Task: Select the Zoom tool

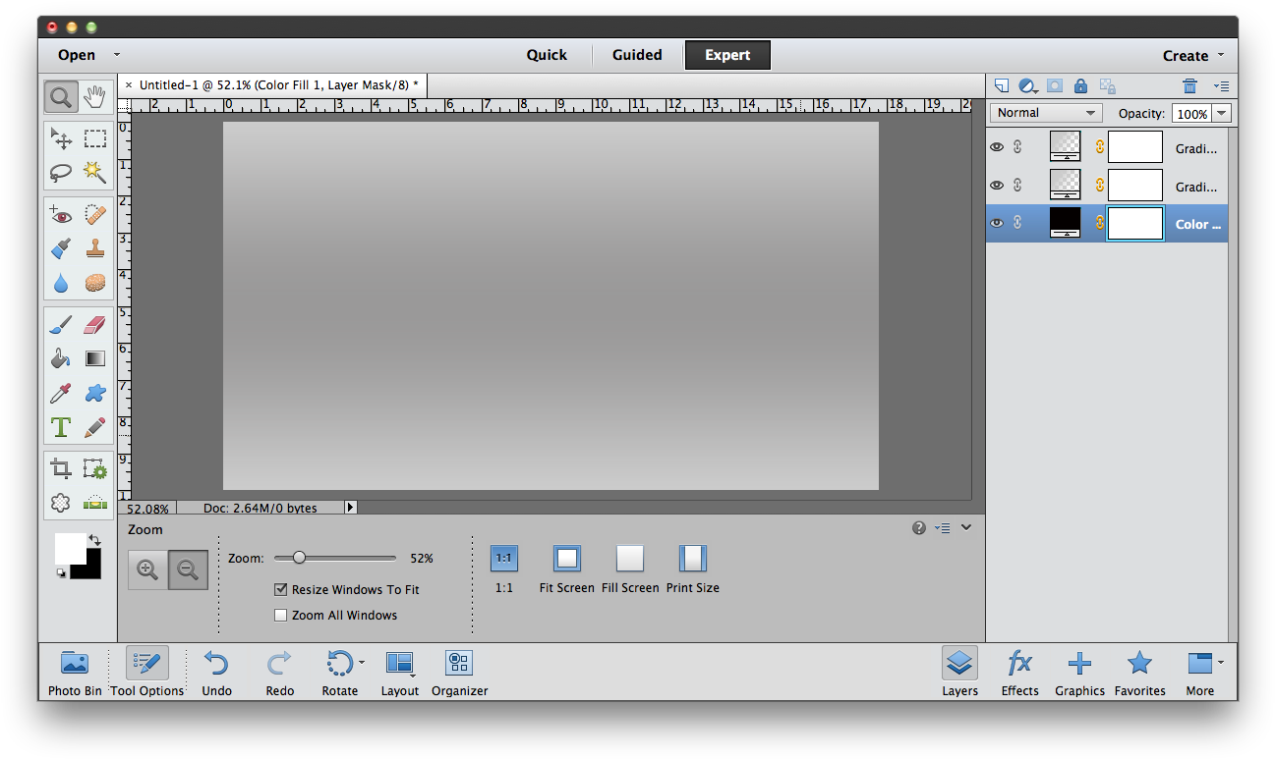Action: [x=60, y=96]
